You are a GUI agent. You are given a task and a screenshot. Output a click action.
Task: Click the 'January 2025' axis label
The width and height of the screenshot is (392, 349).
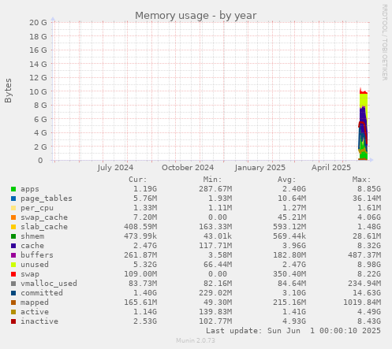click(260, 168)
